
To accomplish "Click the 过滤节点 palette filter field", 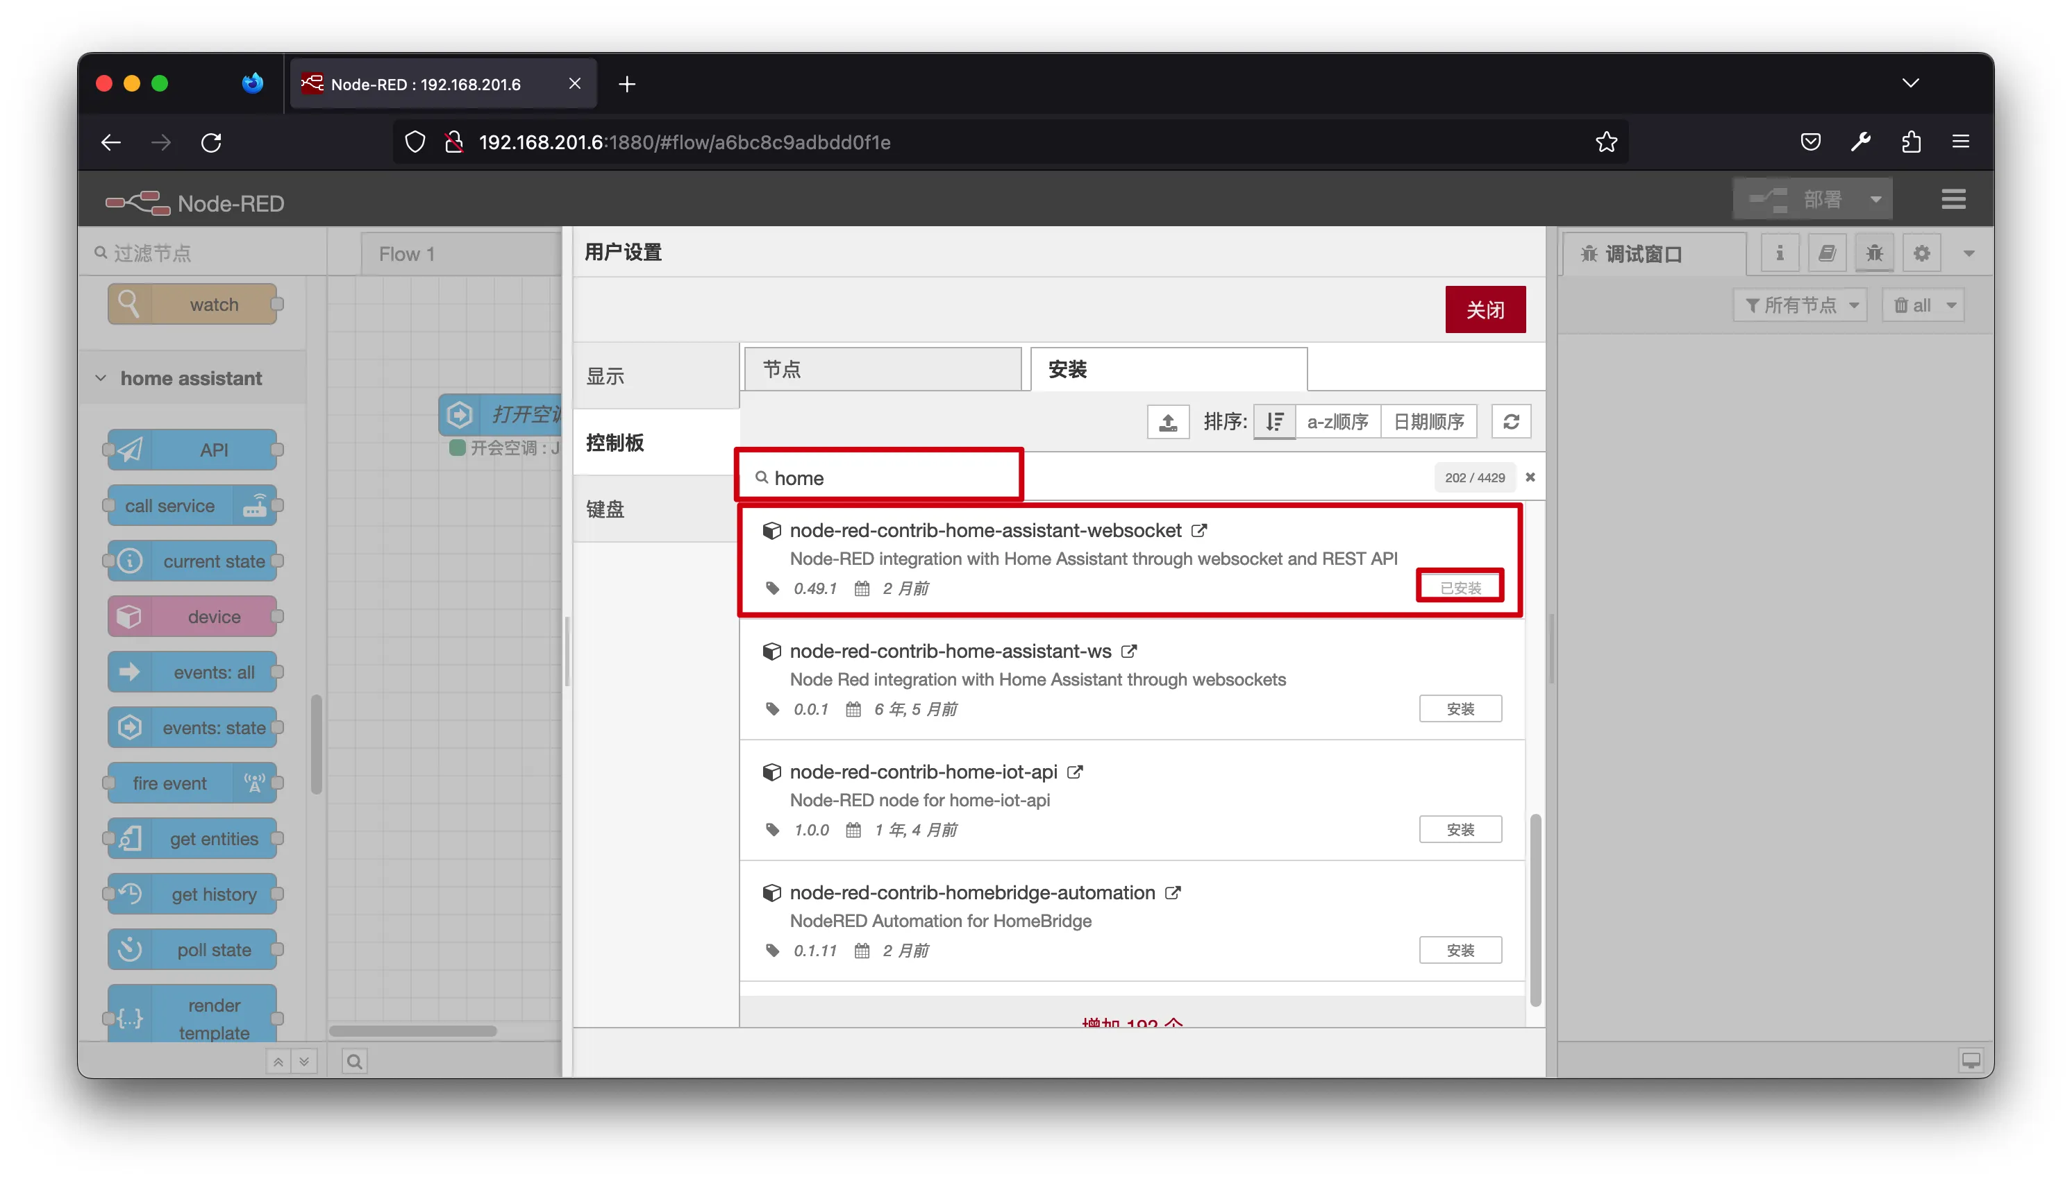I will point(203,253).
